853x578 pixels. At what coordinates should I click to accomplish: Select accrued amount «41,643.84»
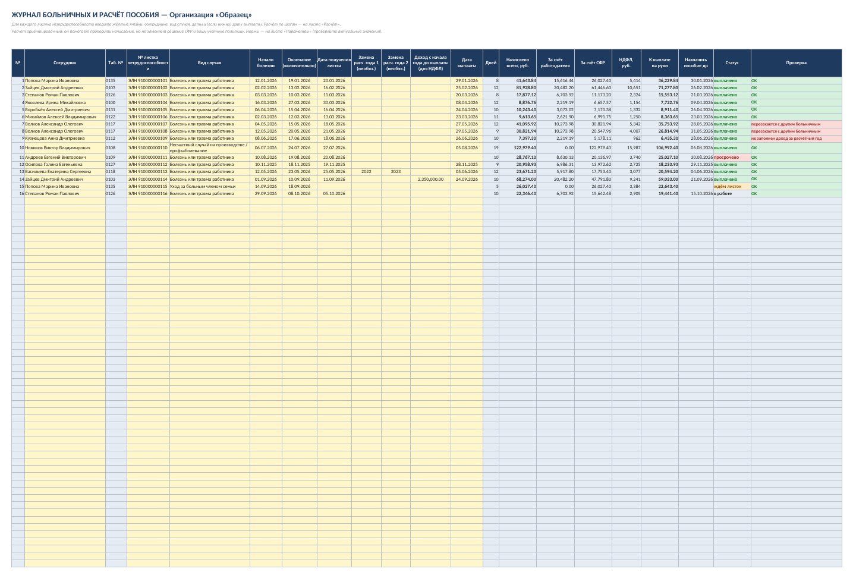pos(518,80)
